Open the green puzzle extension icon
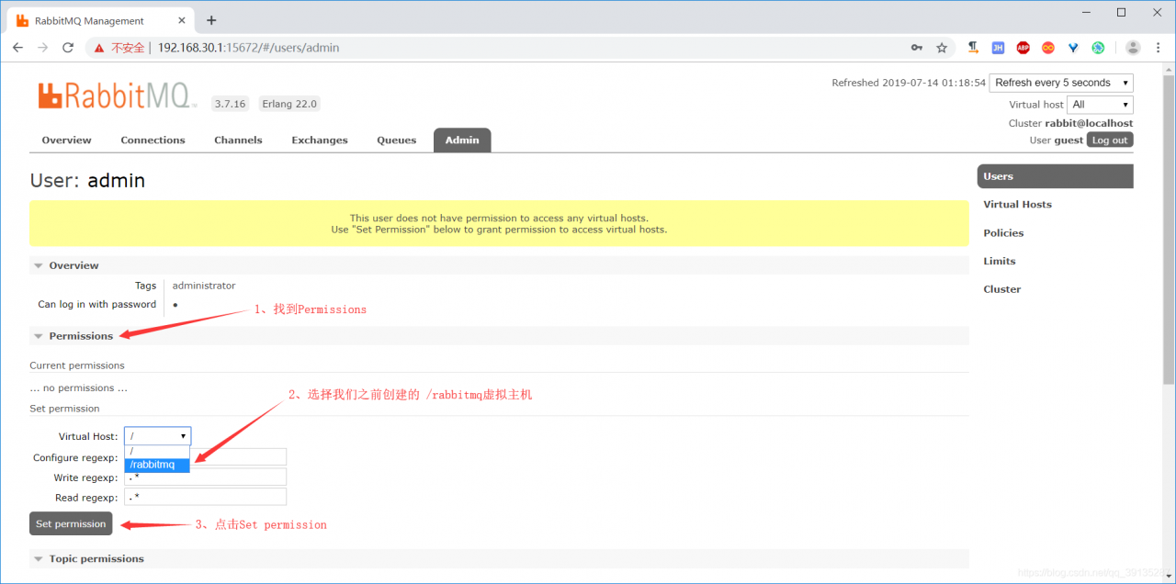 tap(1098, 48)
